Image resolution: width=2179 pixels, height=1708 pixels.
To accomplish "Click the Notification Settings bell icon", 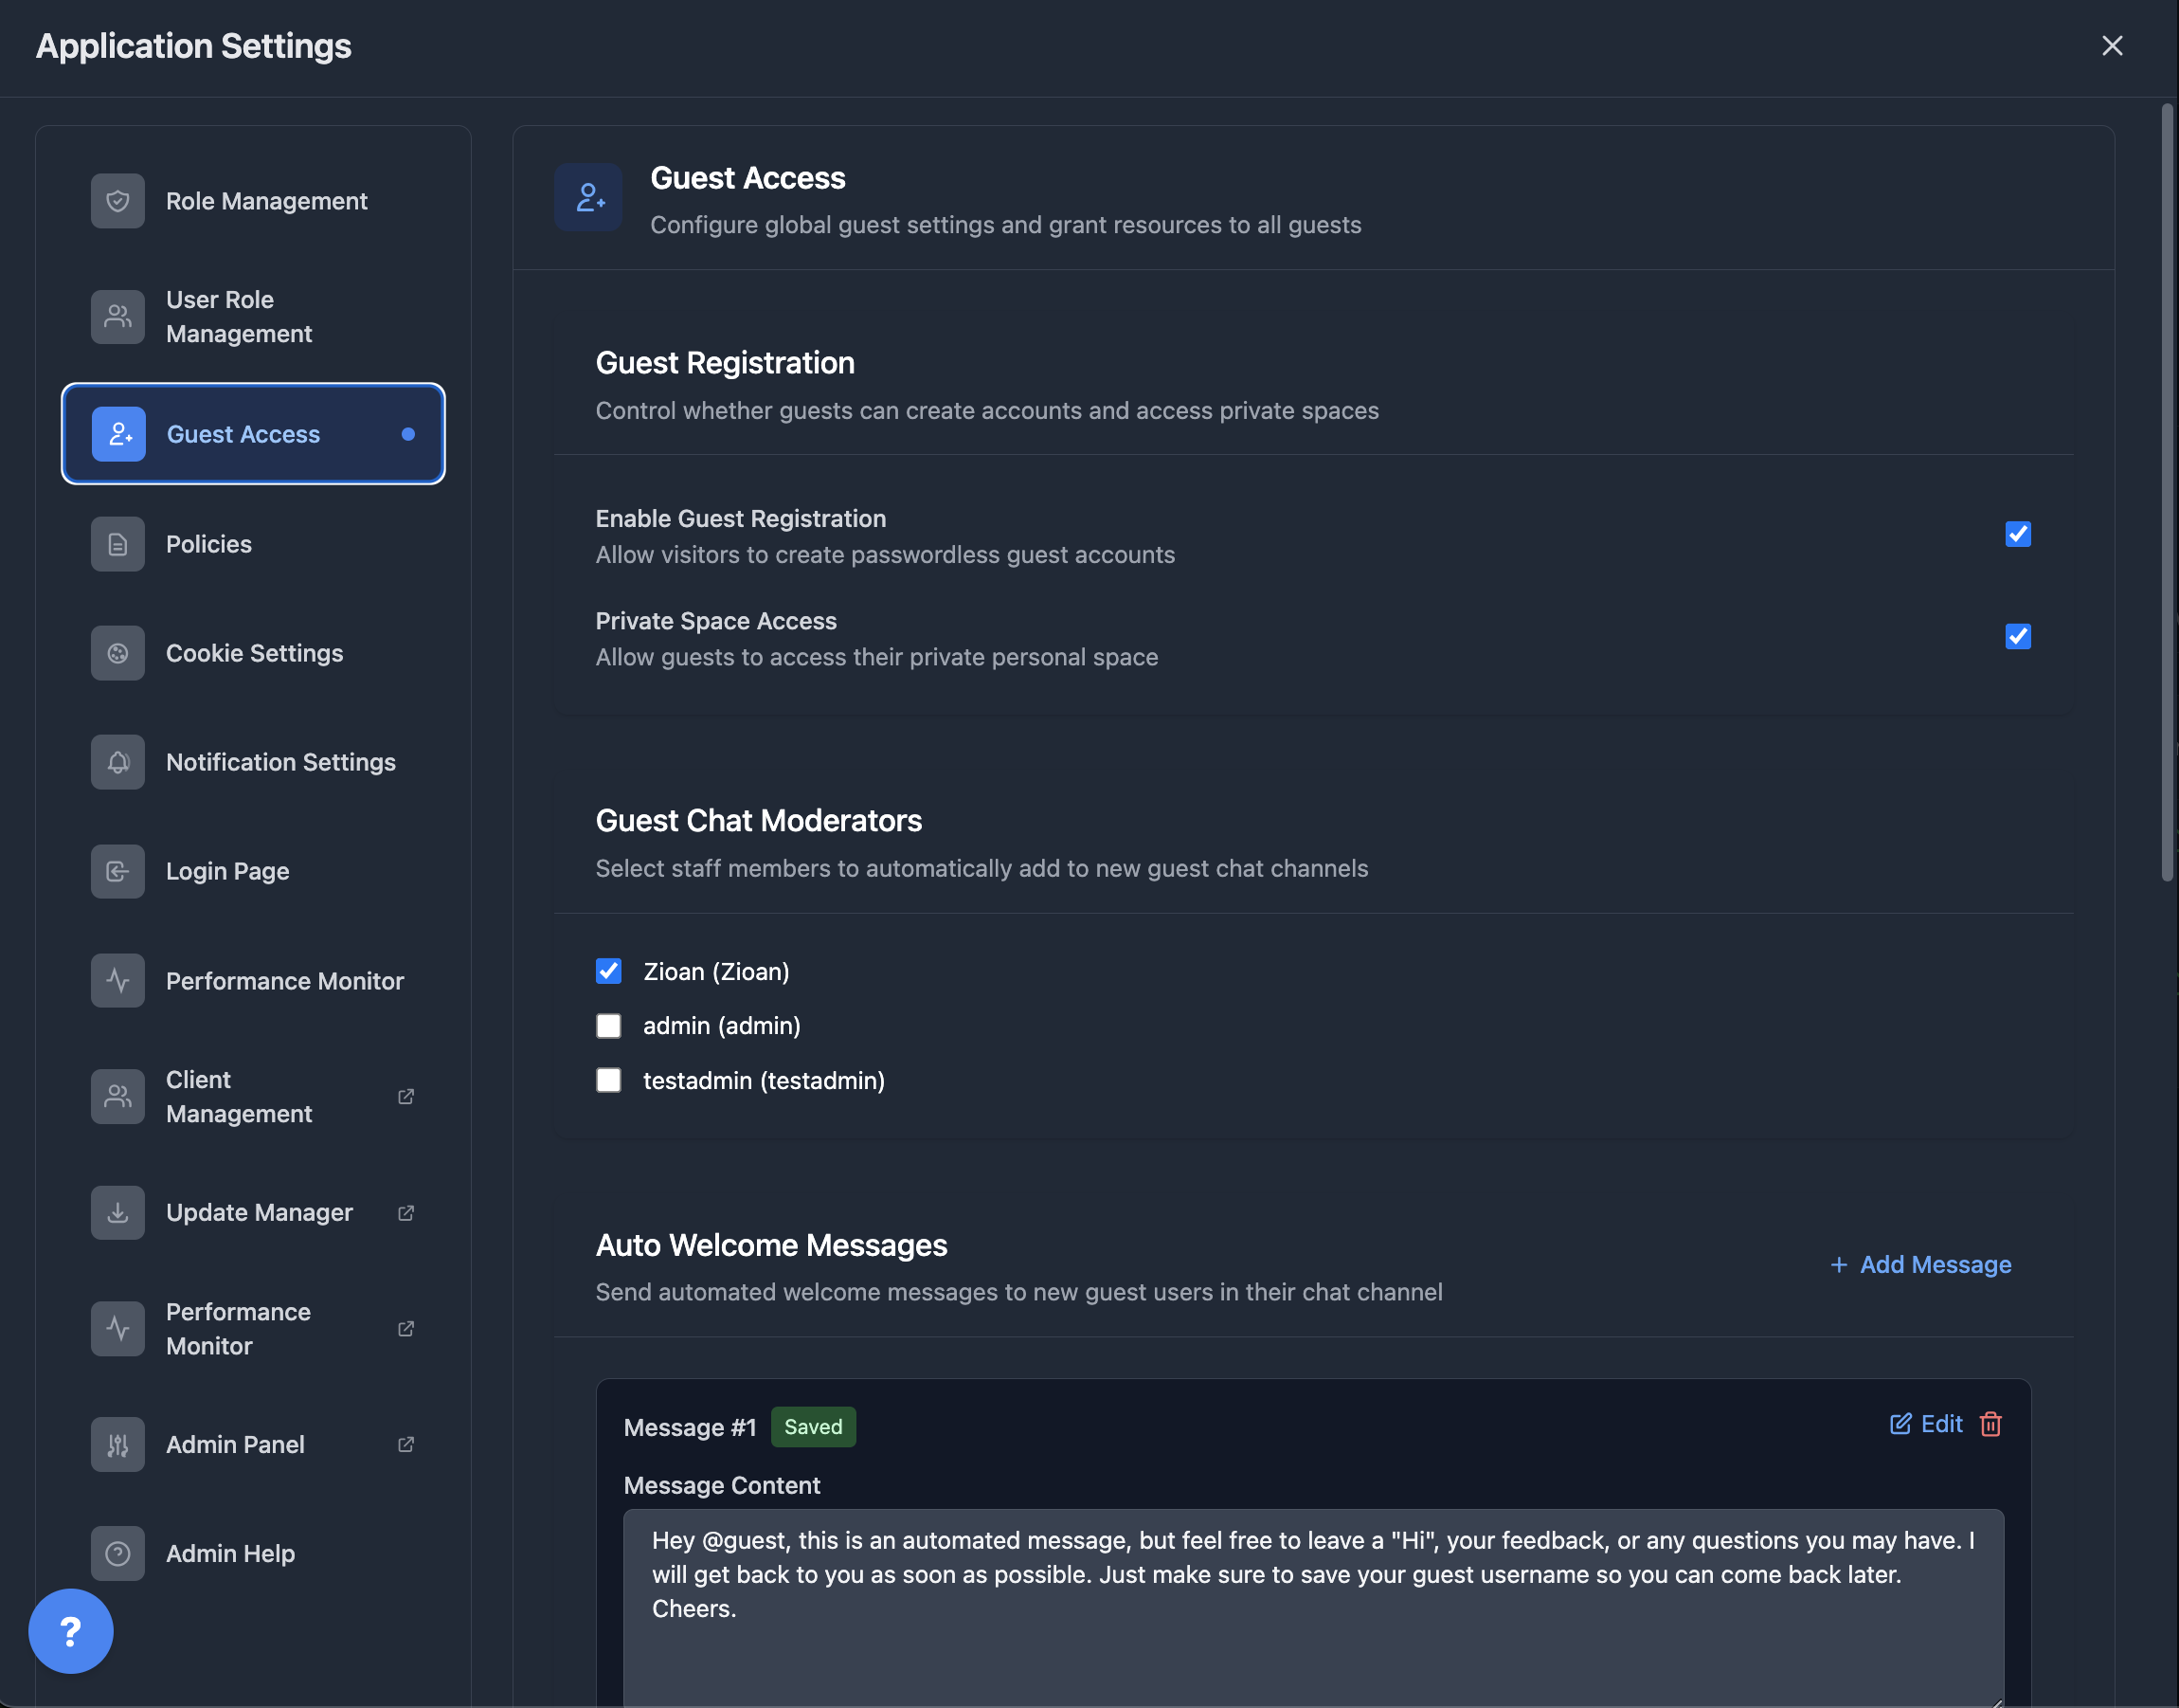I will point(117,761).
